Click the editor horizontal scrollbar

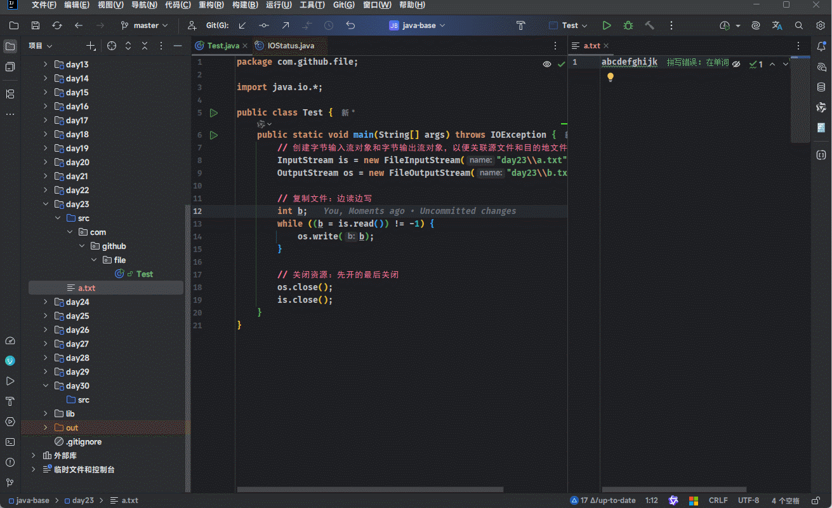click(370, 490)
